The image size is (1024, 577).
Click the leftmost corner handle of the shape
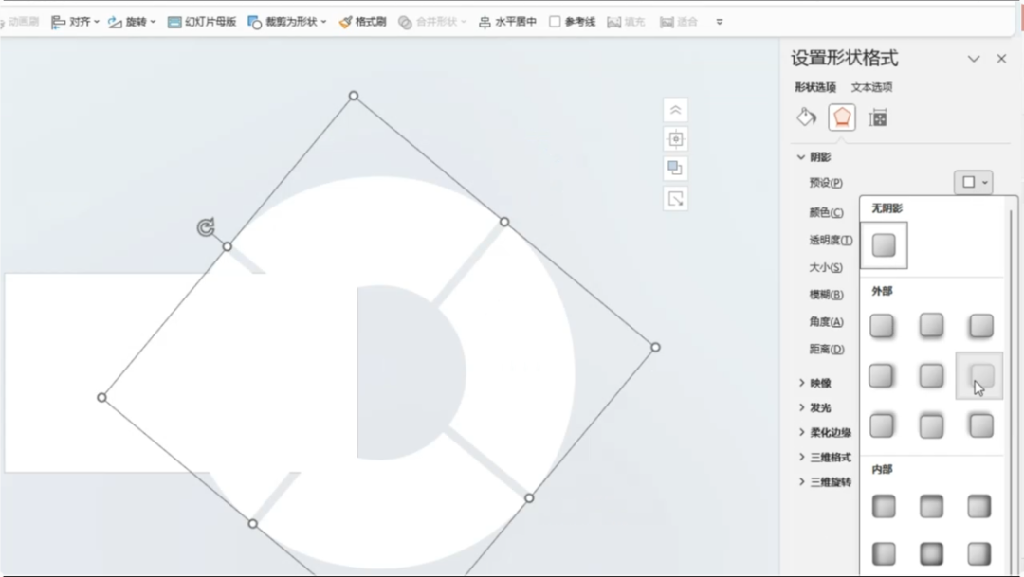pos(101,398)
